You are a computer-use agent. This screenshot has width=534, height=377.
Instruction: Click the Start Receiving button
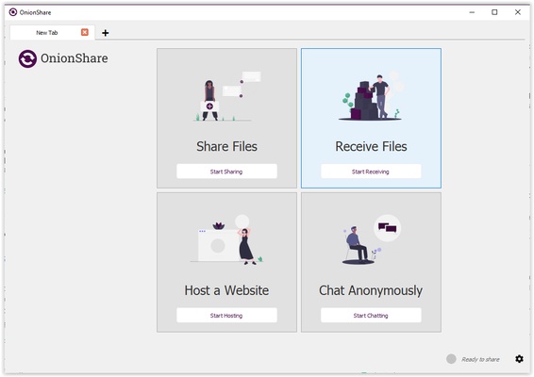(x=371, y=172)
